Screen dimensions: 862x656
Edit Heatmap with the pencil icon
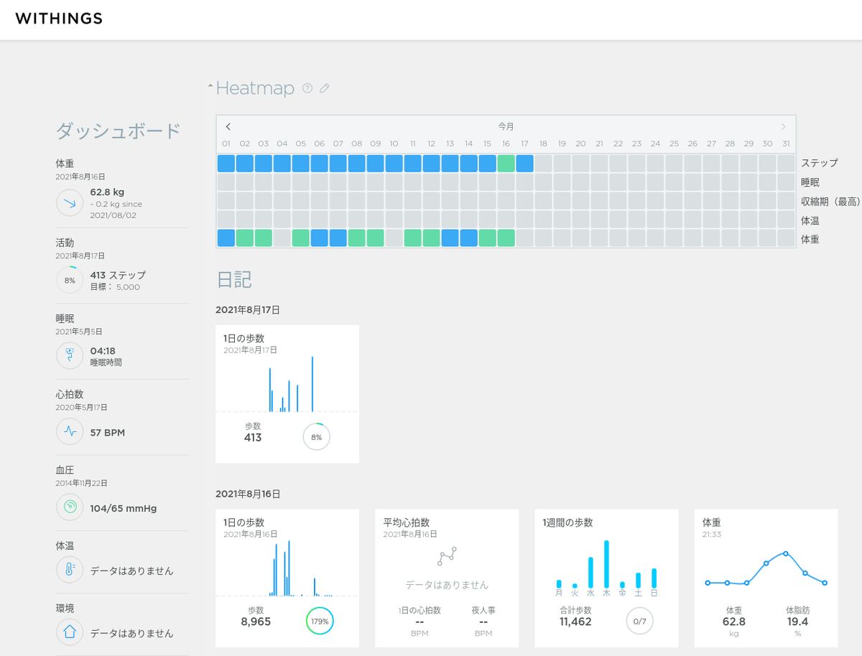coord(325,88)
